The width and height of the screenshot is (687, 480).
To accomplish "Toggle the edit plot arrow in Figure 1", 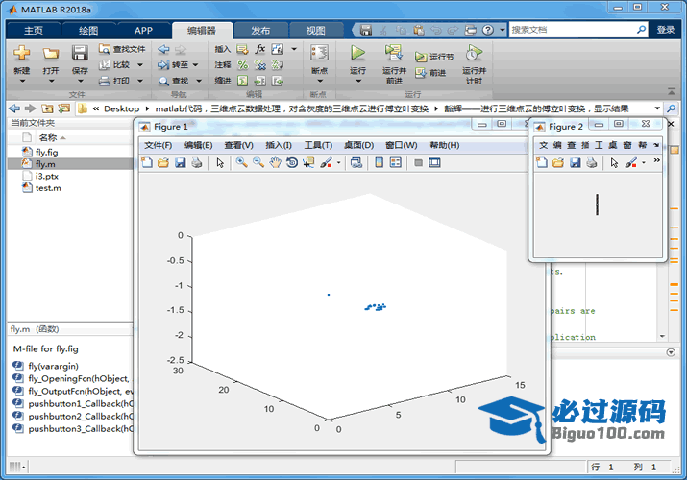I will click(220, 163).
